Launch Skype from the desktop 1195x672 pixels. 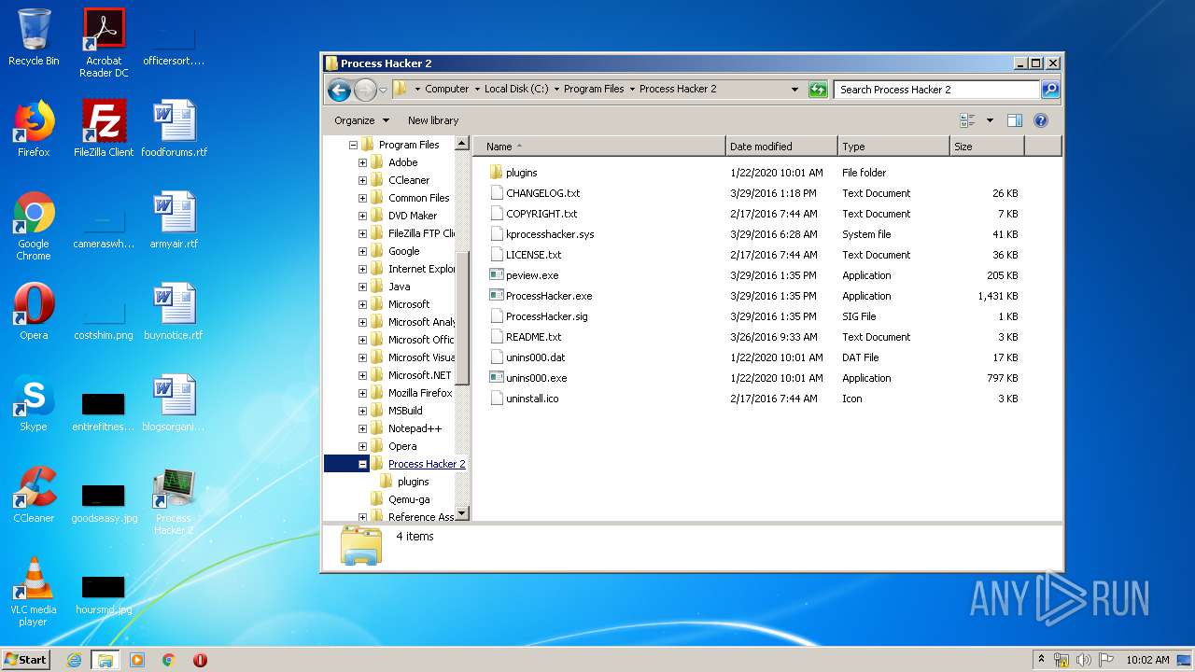click(34, 403)
